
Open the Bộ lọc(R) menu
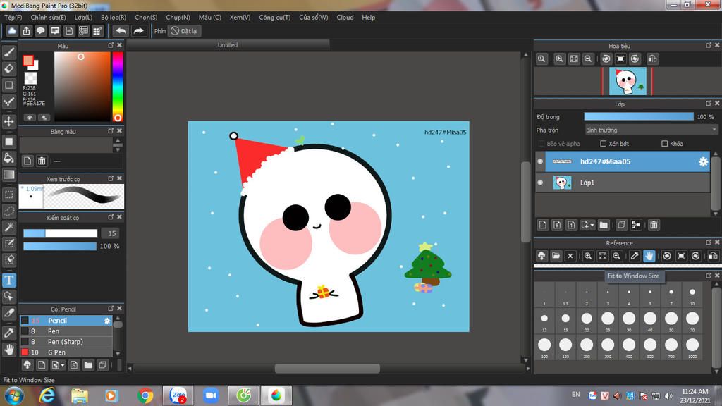pyautogui.click(x=114, y=17)
